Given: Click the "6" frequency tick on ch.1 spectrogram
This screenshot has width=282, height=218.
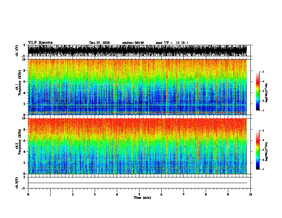Looking at the screenshot, I should point(25,82).
